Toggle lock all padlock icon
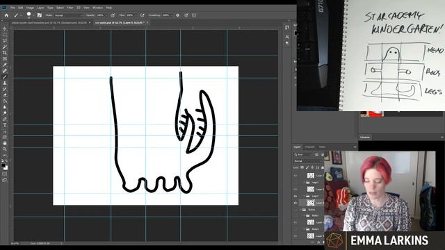 [323, 167]
